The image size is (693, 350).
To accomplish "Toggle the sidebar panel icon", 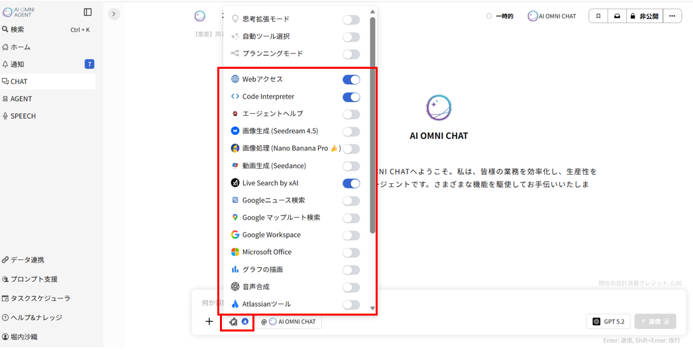I will (87, 13).
